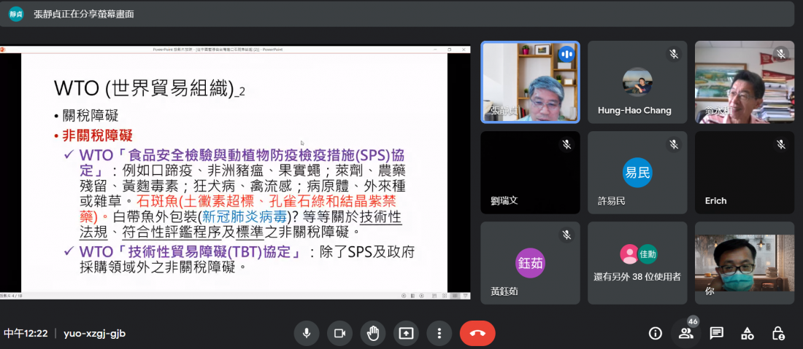Click name label 劉瑞文
Screen dimensions: 803x349
point(504,201)
